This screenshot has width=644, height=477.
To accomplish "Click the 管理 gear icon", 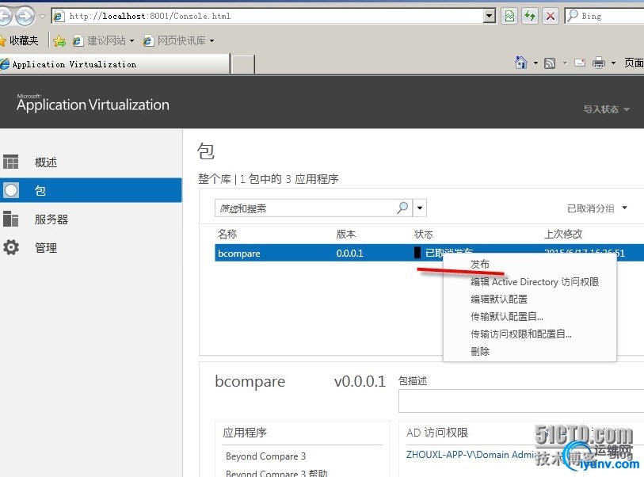I will click(x=10, y=247).
